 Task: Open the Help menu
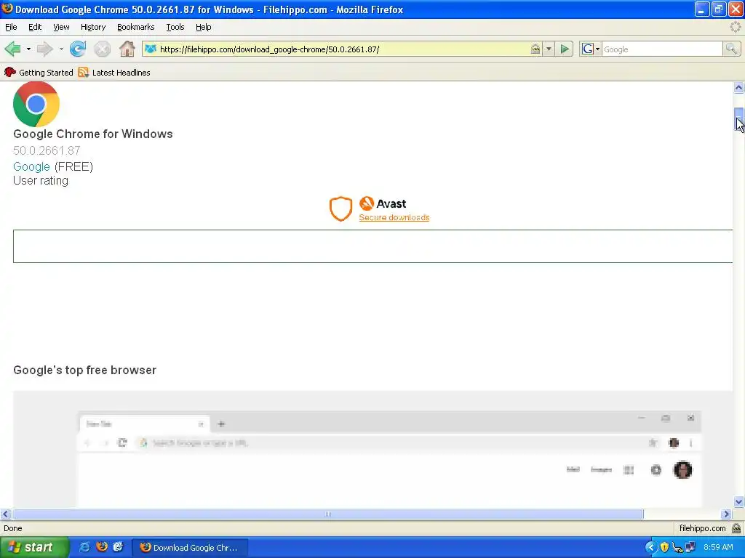click(204, 27)
